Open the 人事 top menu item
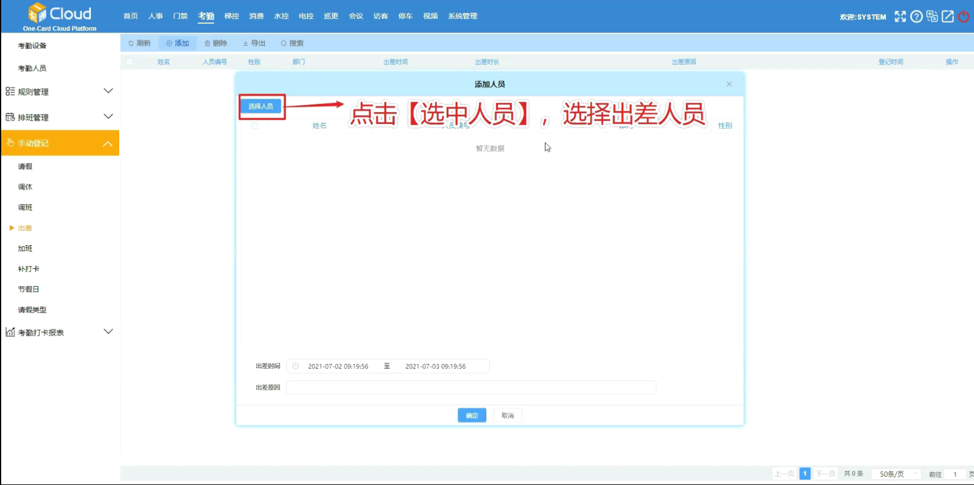 tap(155, 16)
